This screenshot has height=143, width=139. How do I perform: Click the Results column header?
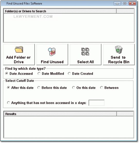click(x=60, y=114)
